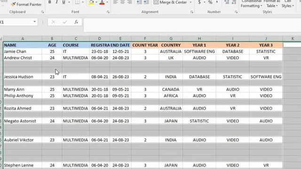Select the NAME header cell
301x169 pixels.
pyautogui.click(x=23, y=45)
